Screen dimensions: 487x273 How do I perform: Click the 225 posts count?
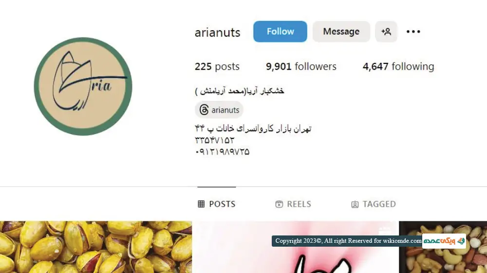pyautogui.click(x=217, y=66)
